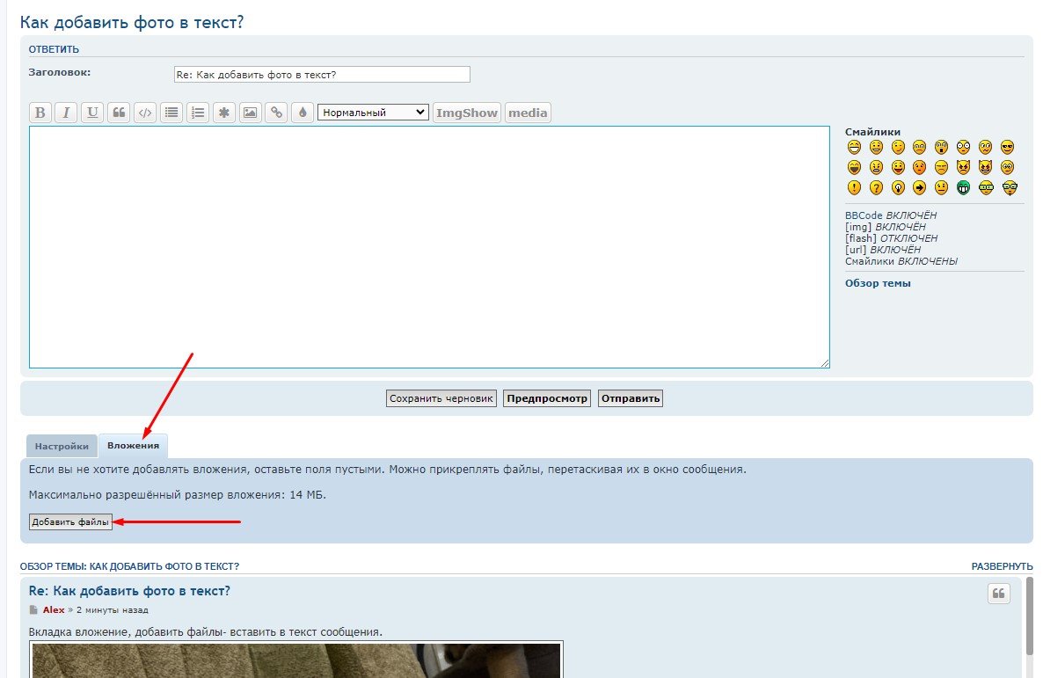Click the underline U toolbar button

(x=92, y=113)
